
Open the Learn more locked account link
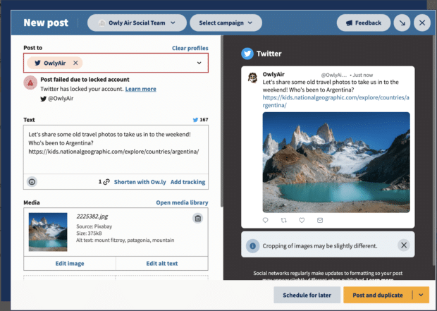coord(141,89)
